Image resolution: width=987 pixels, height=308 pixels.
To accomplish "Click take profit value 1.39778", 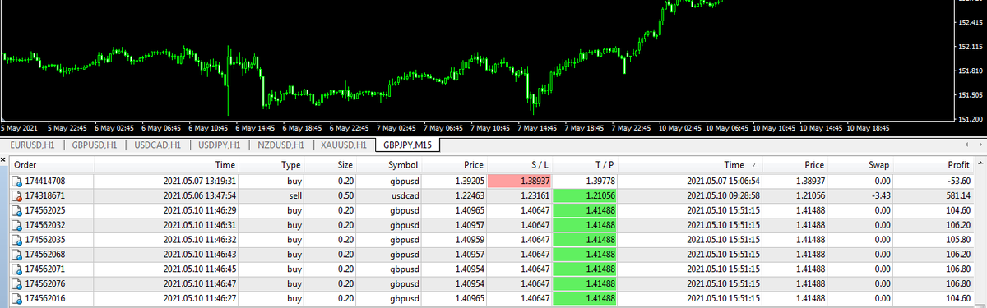I will pyautogui.click(x=600, y=181).
